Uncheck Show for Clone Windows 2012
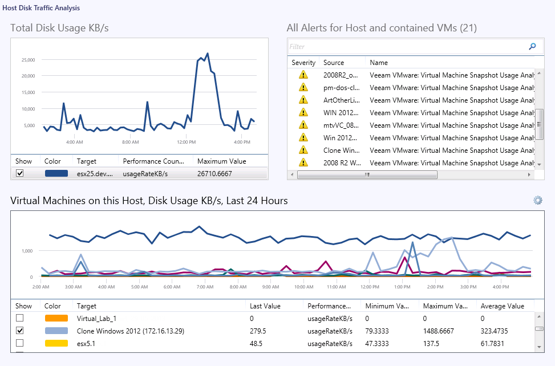 [20, 331]
